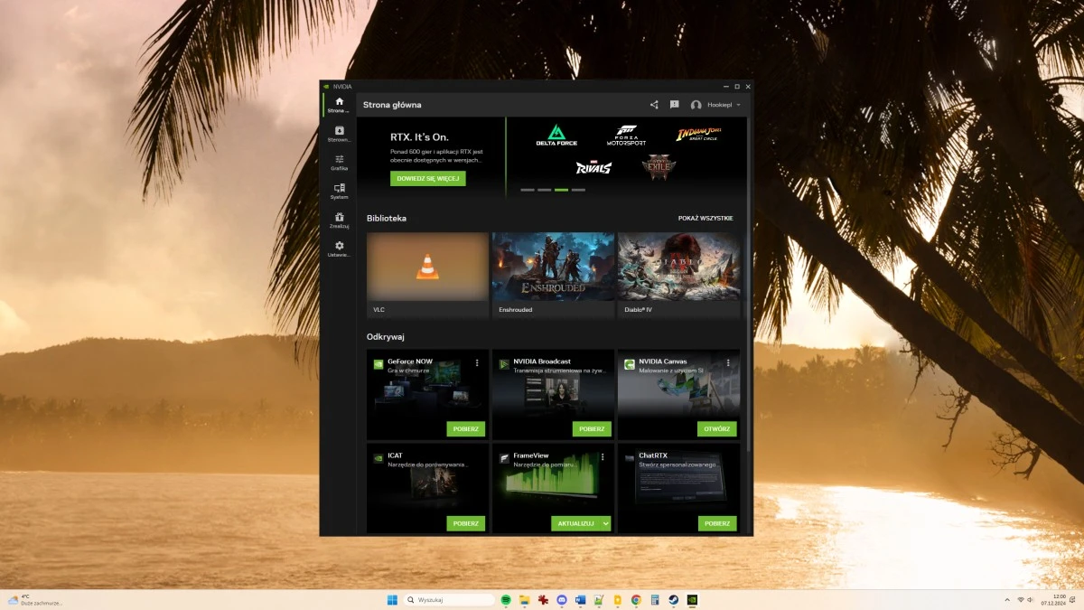This screenshot has width=1084, height=610.
Task: Click POKAŻ WSZYSTKIE in the Biblioteka section
Action: pyautogui.click(x=706, y=218)
